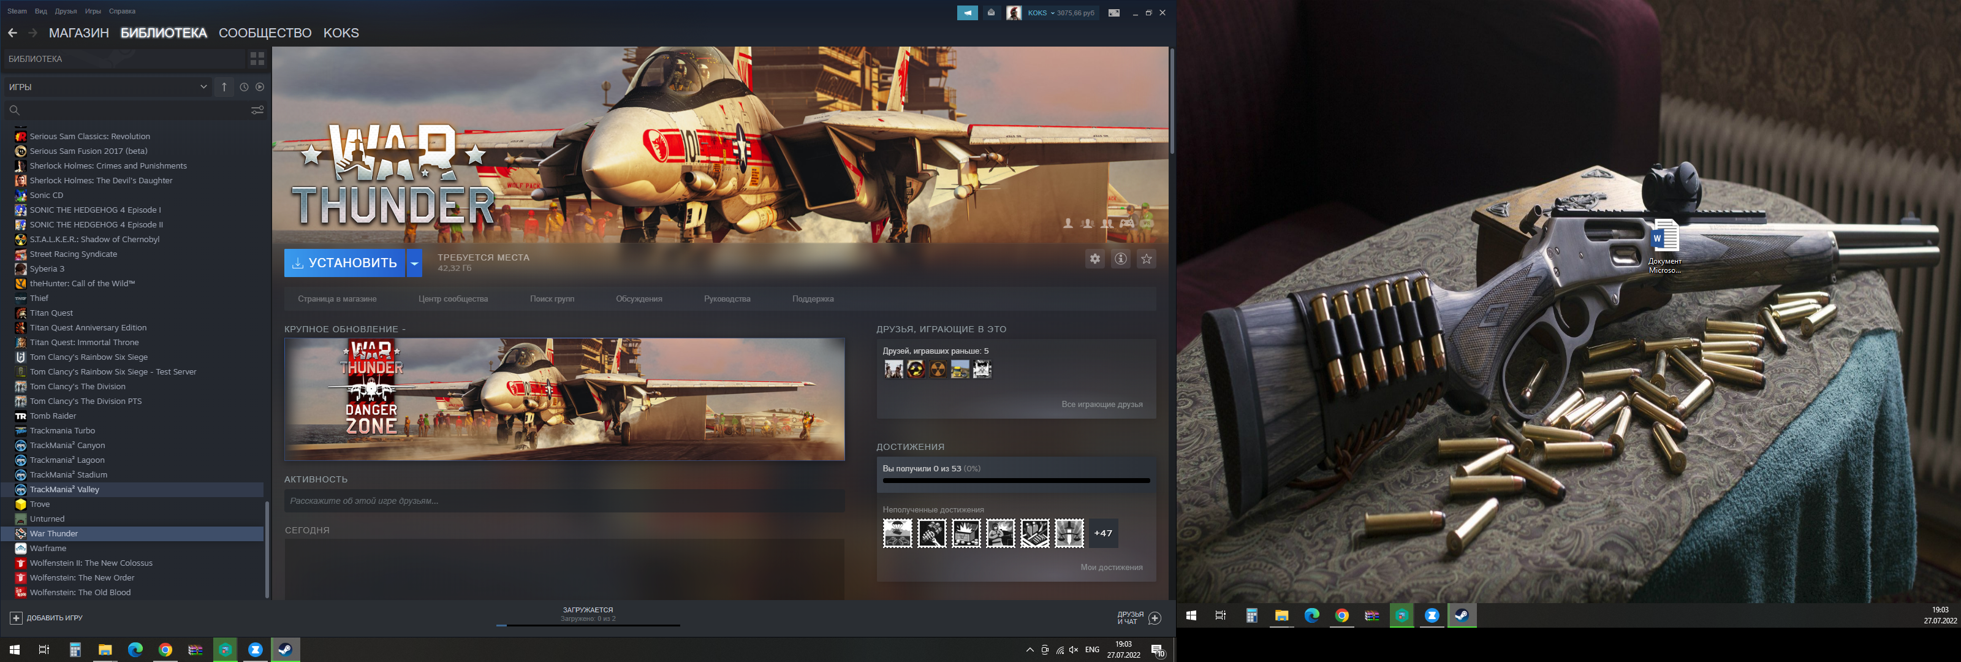Image resolution: width=1961 pixels, height=662 pixels.
Task: Click first locked achievement icon
Action: 898,533
